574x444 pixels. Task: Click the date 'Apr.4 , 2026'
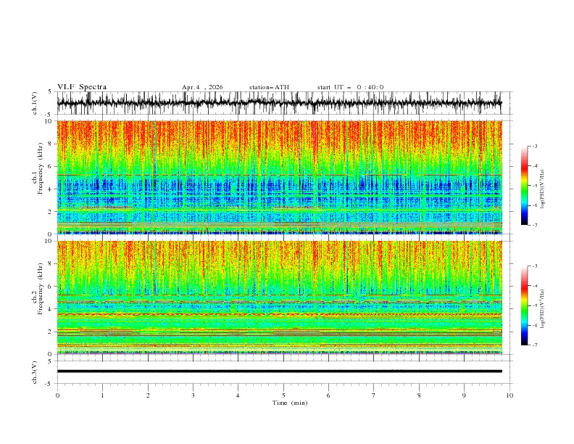pyautogui.click(x=202, y=87)
